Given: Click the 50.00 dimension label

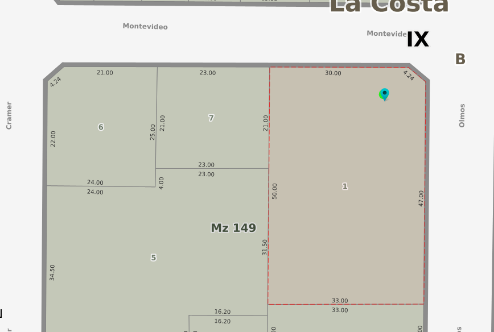Looking at the screenshot, I should [275, 190].
